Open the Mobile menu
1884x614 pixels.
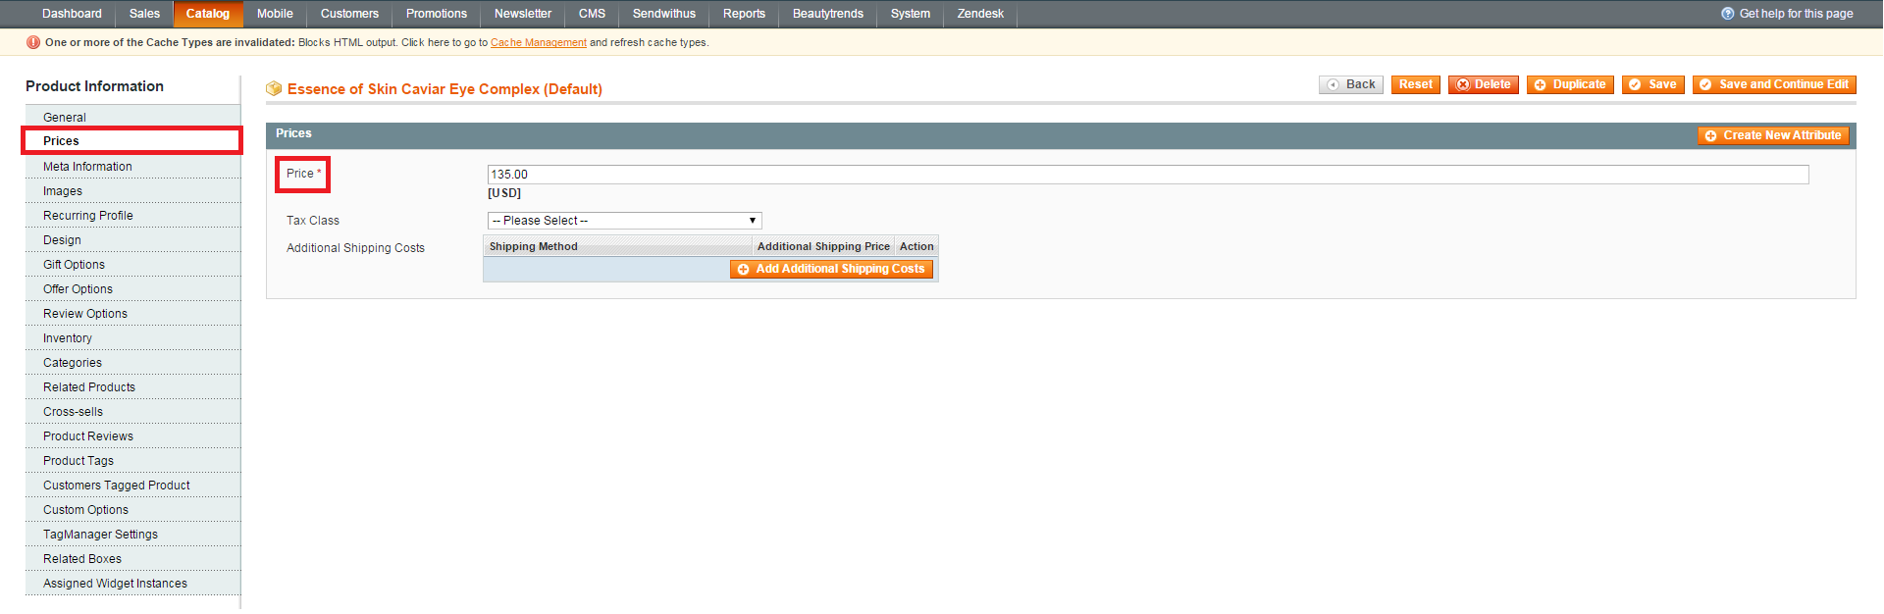coord(275,14)
